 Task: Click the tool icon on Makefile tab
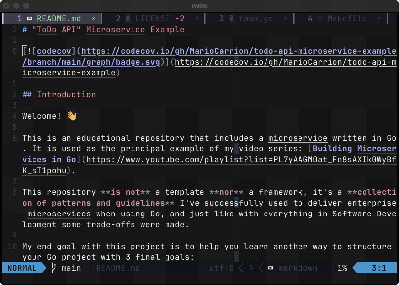pyautogui.click(x=321, y=18)
